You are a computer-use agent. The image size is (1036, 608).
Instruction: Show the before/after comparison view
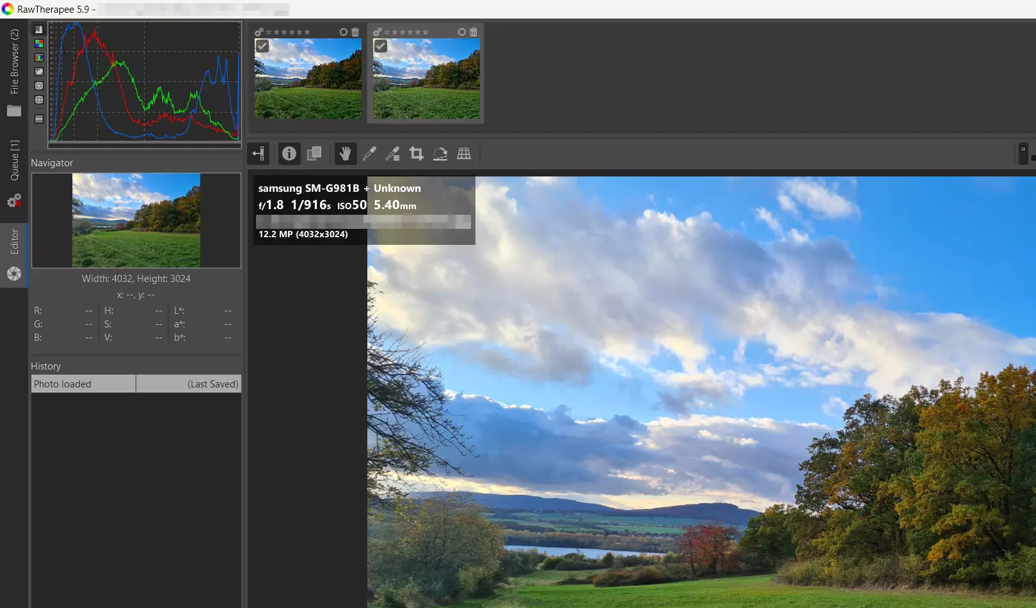(314, 153)
